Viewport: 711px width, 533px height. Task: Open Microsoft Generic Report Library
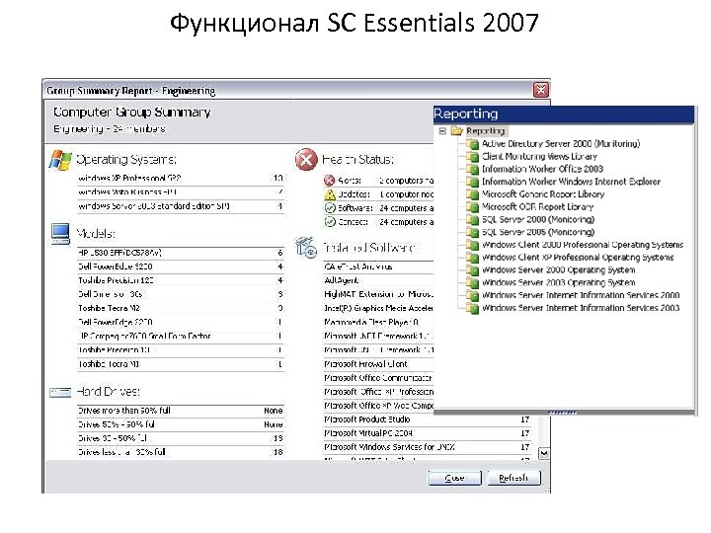coord(543,194)
